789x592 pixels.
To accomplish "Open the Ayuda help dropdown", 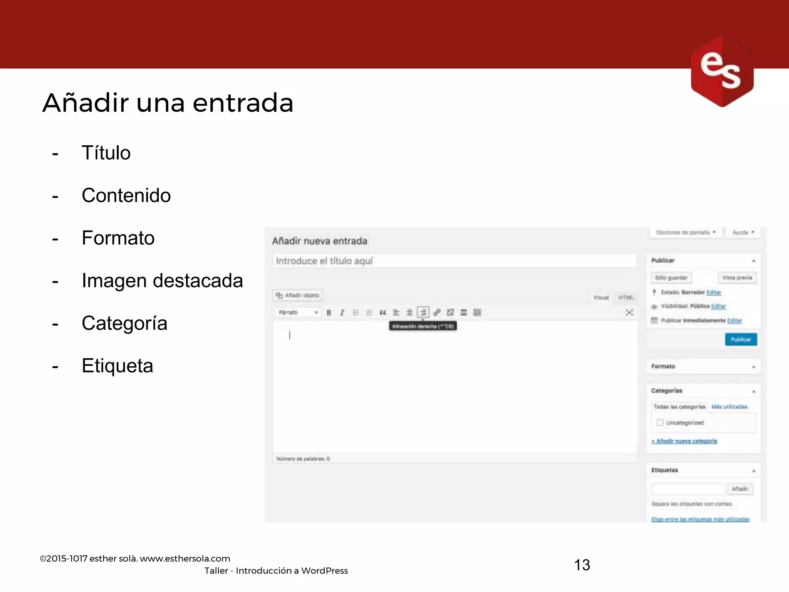I will (743, 233).
